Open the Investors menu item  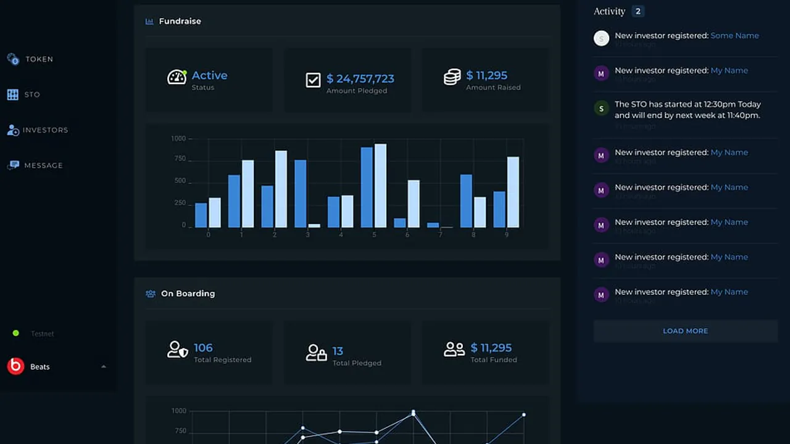tap(46, 130)
